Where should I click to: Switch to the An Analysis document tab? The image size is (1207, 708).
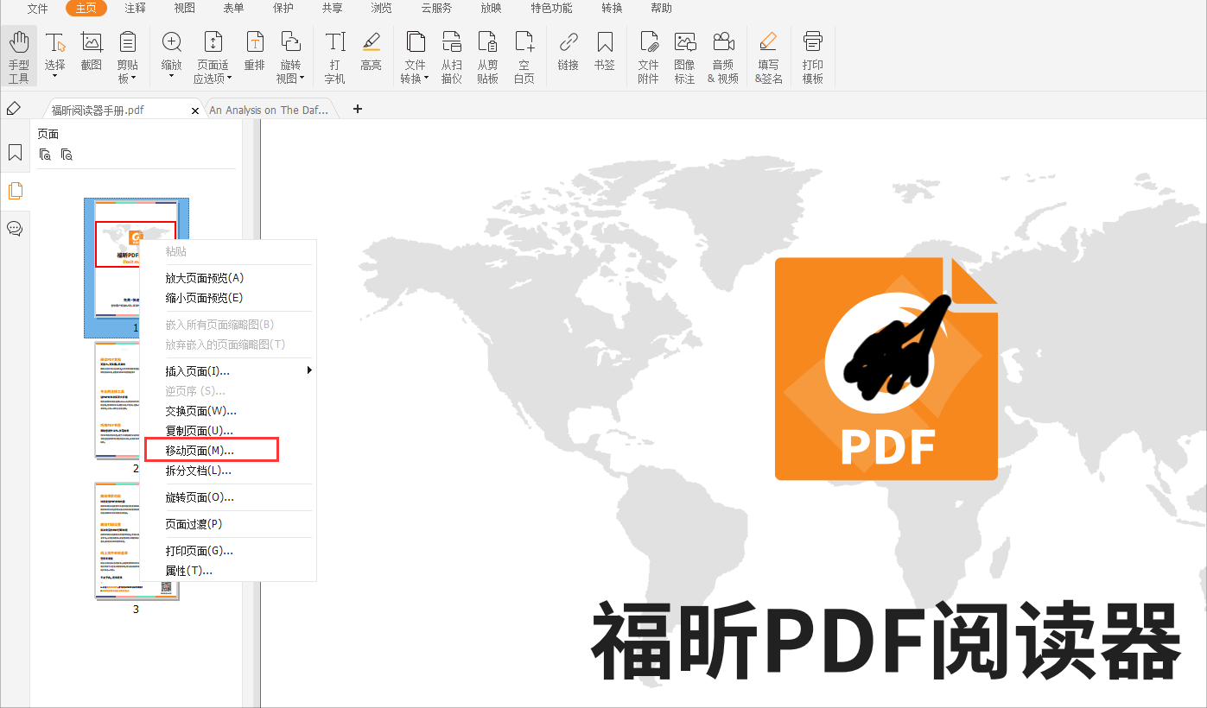point(270,110)
